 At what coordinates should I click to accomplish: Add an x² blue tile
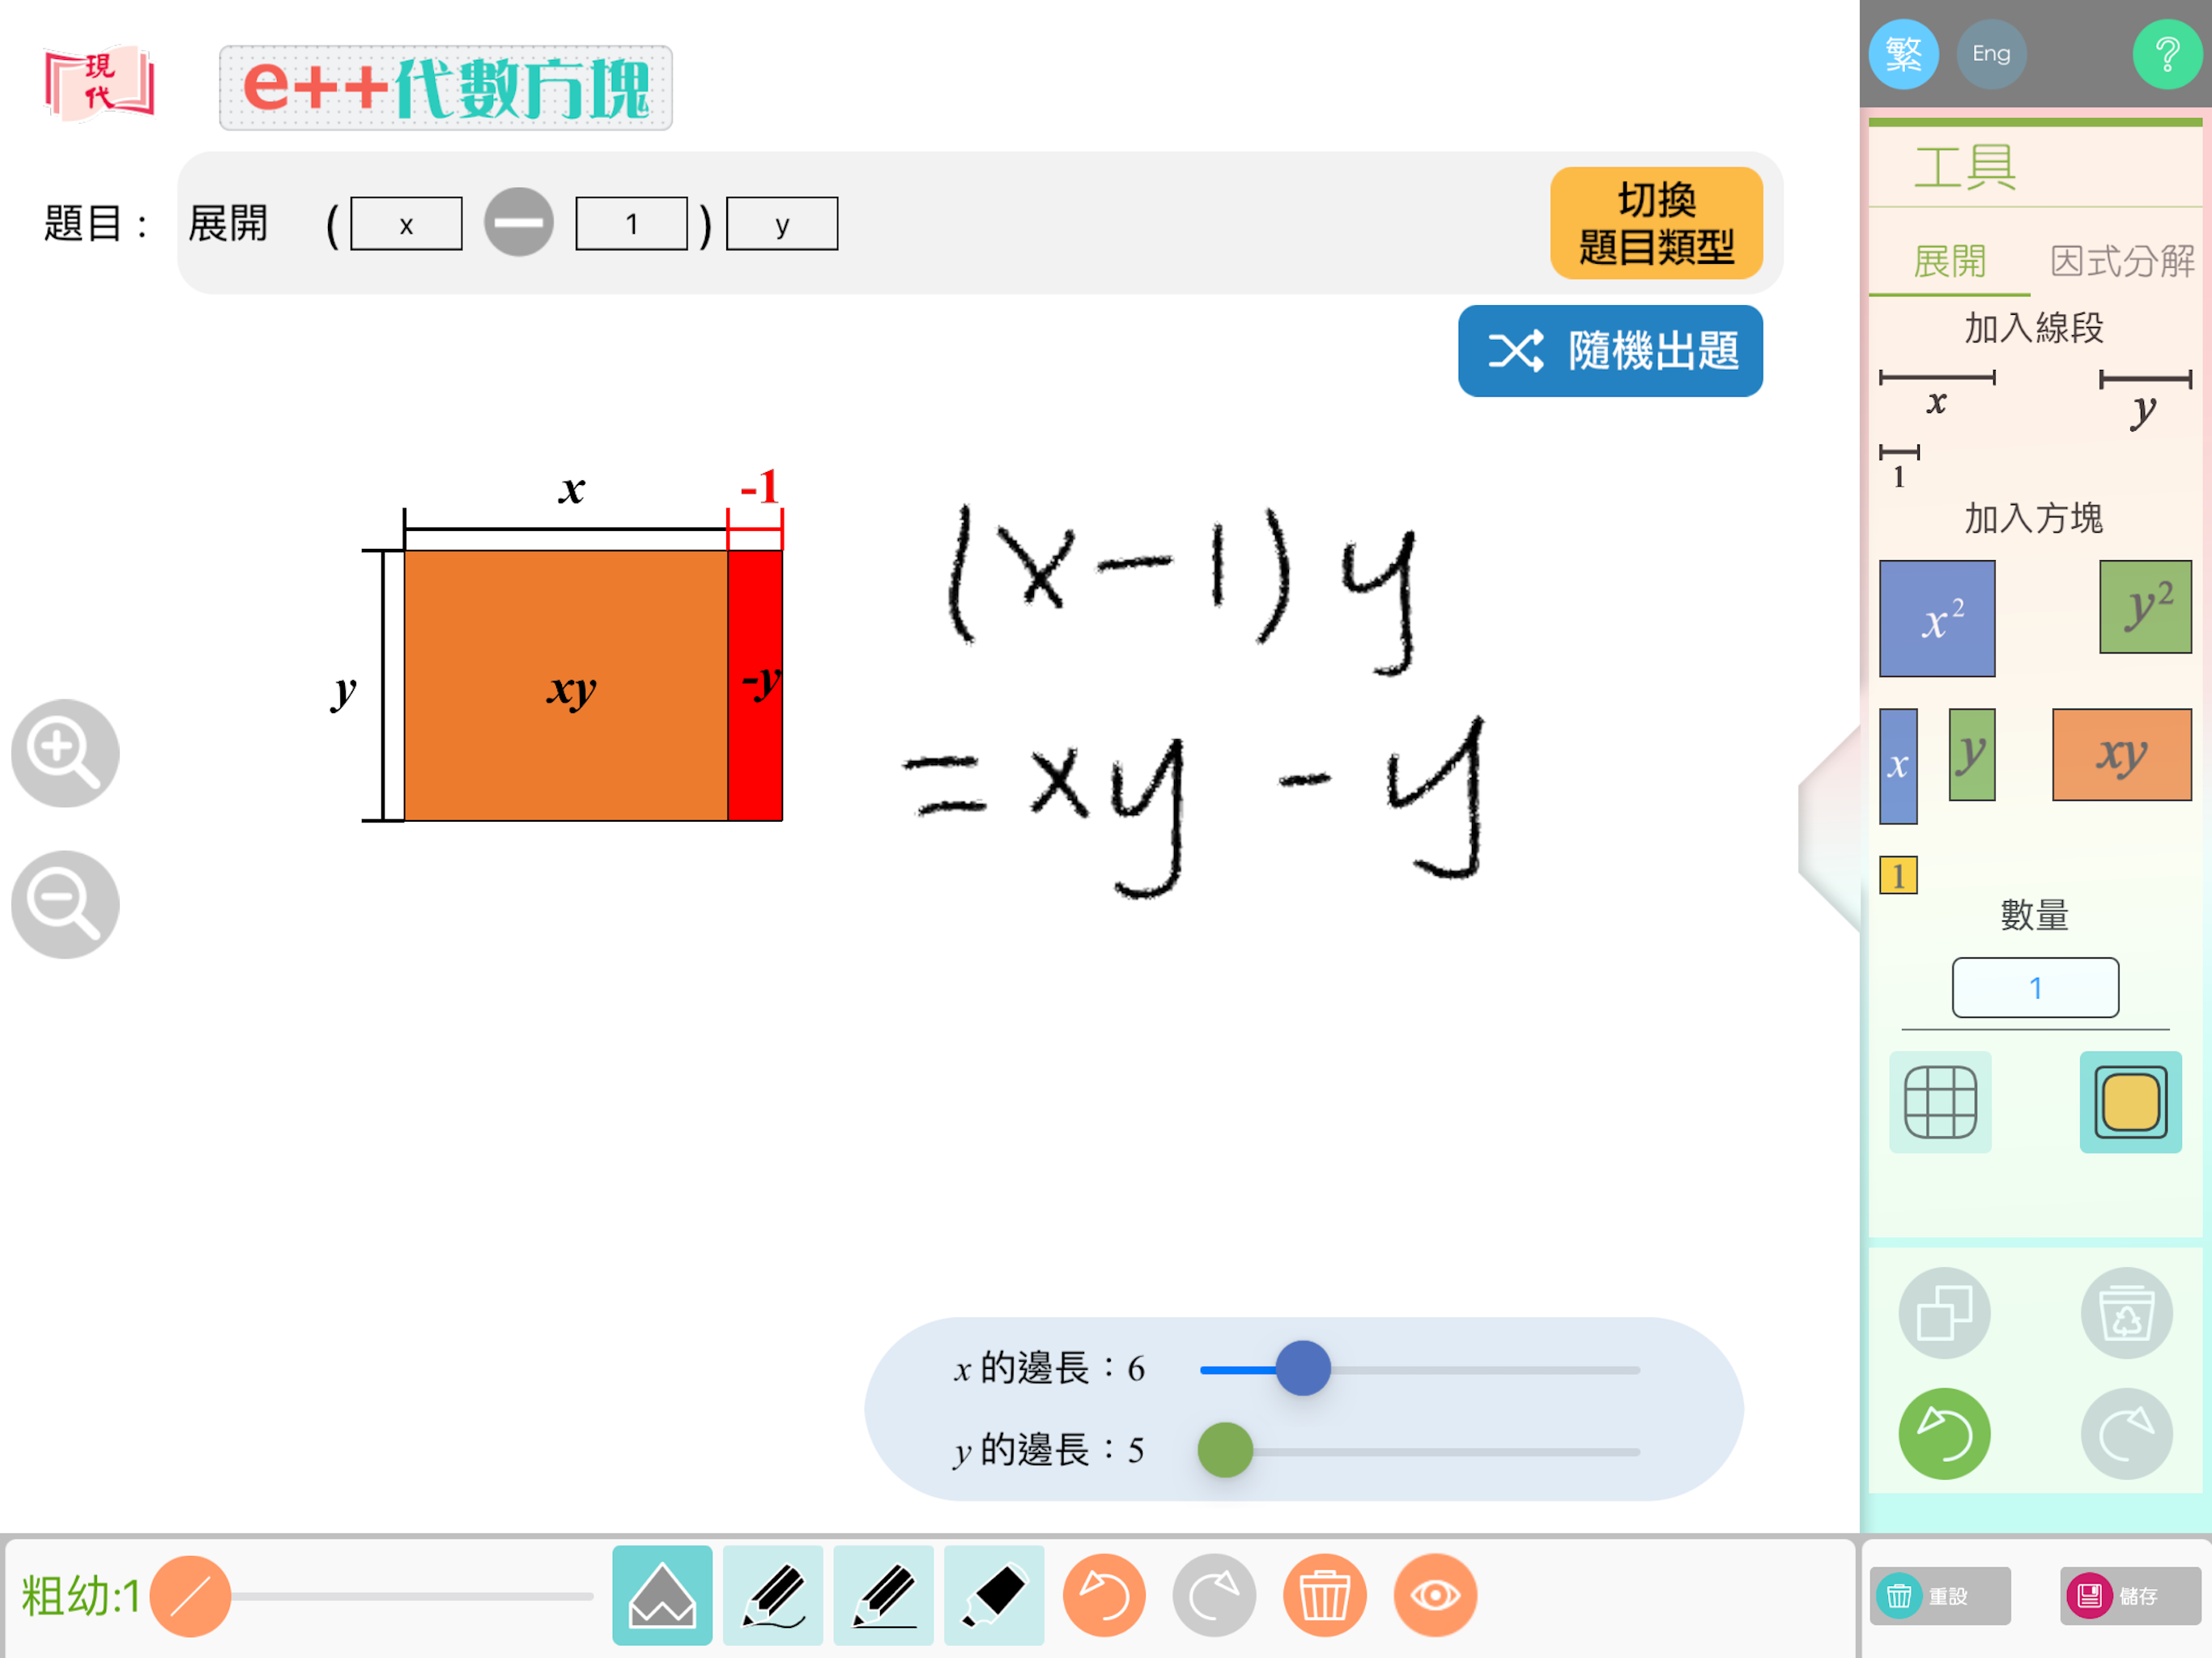point(1937,618)
